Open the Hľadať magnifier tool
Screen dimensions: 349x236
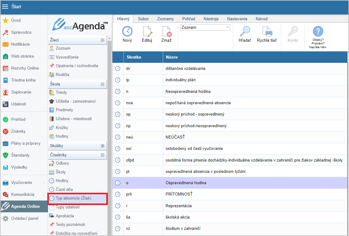coord(245,31)
